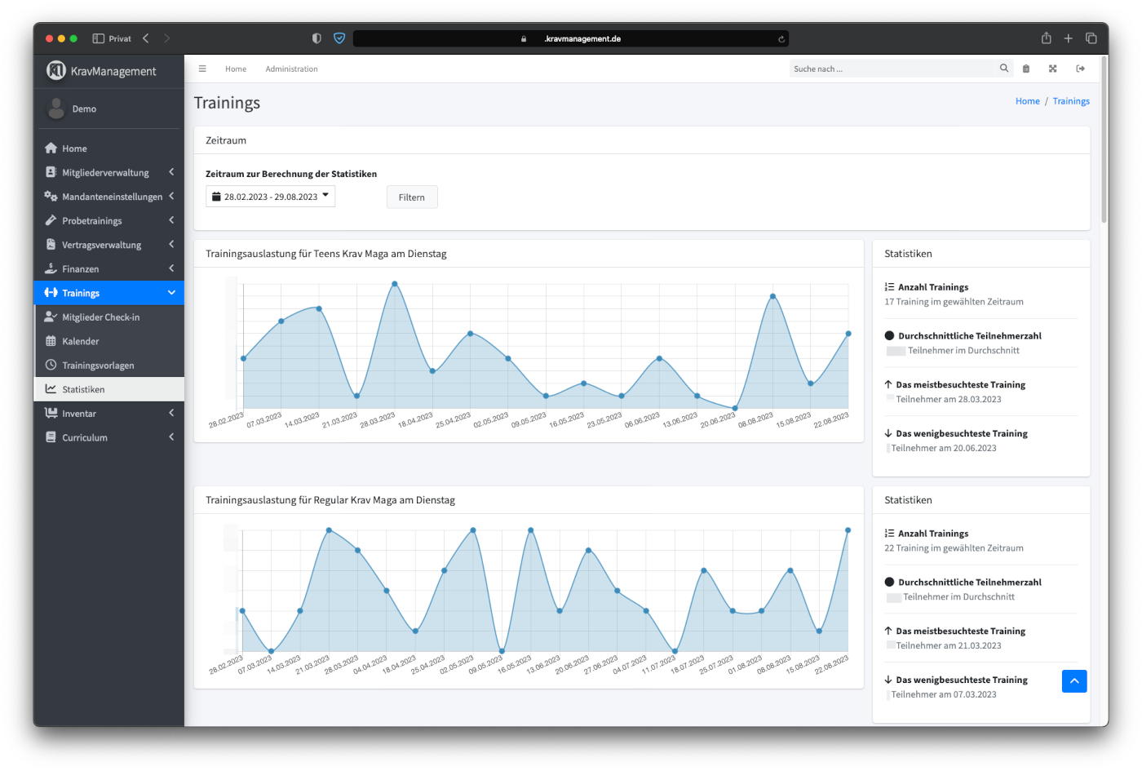Screen dimensions: 1142x771
Task: Expand the Probetrainings chevron
Action: 171,220
